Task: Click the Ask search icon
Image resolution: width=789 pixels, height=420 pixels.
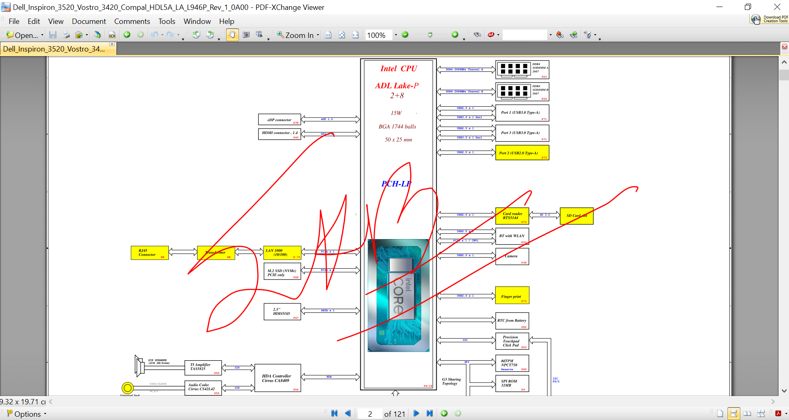Action: coord(491,35)
